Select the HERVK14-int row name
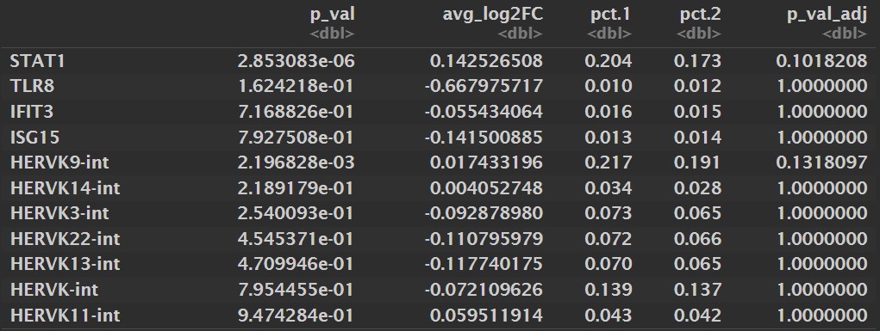Image resolution: width=880 pixels, height=331 pixels. [66, 187]
